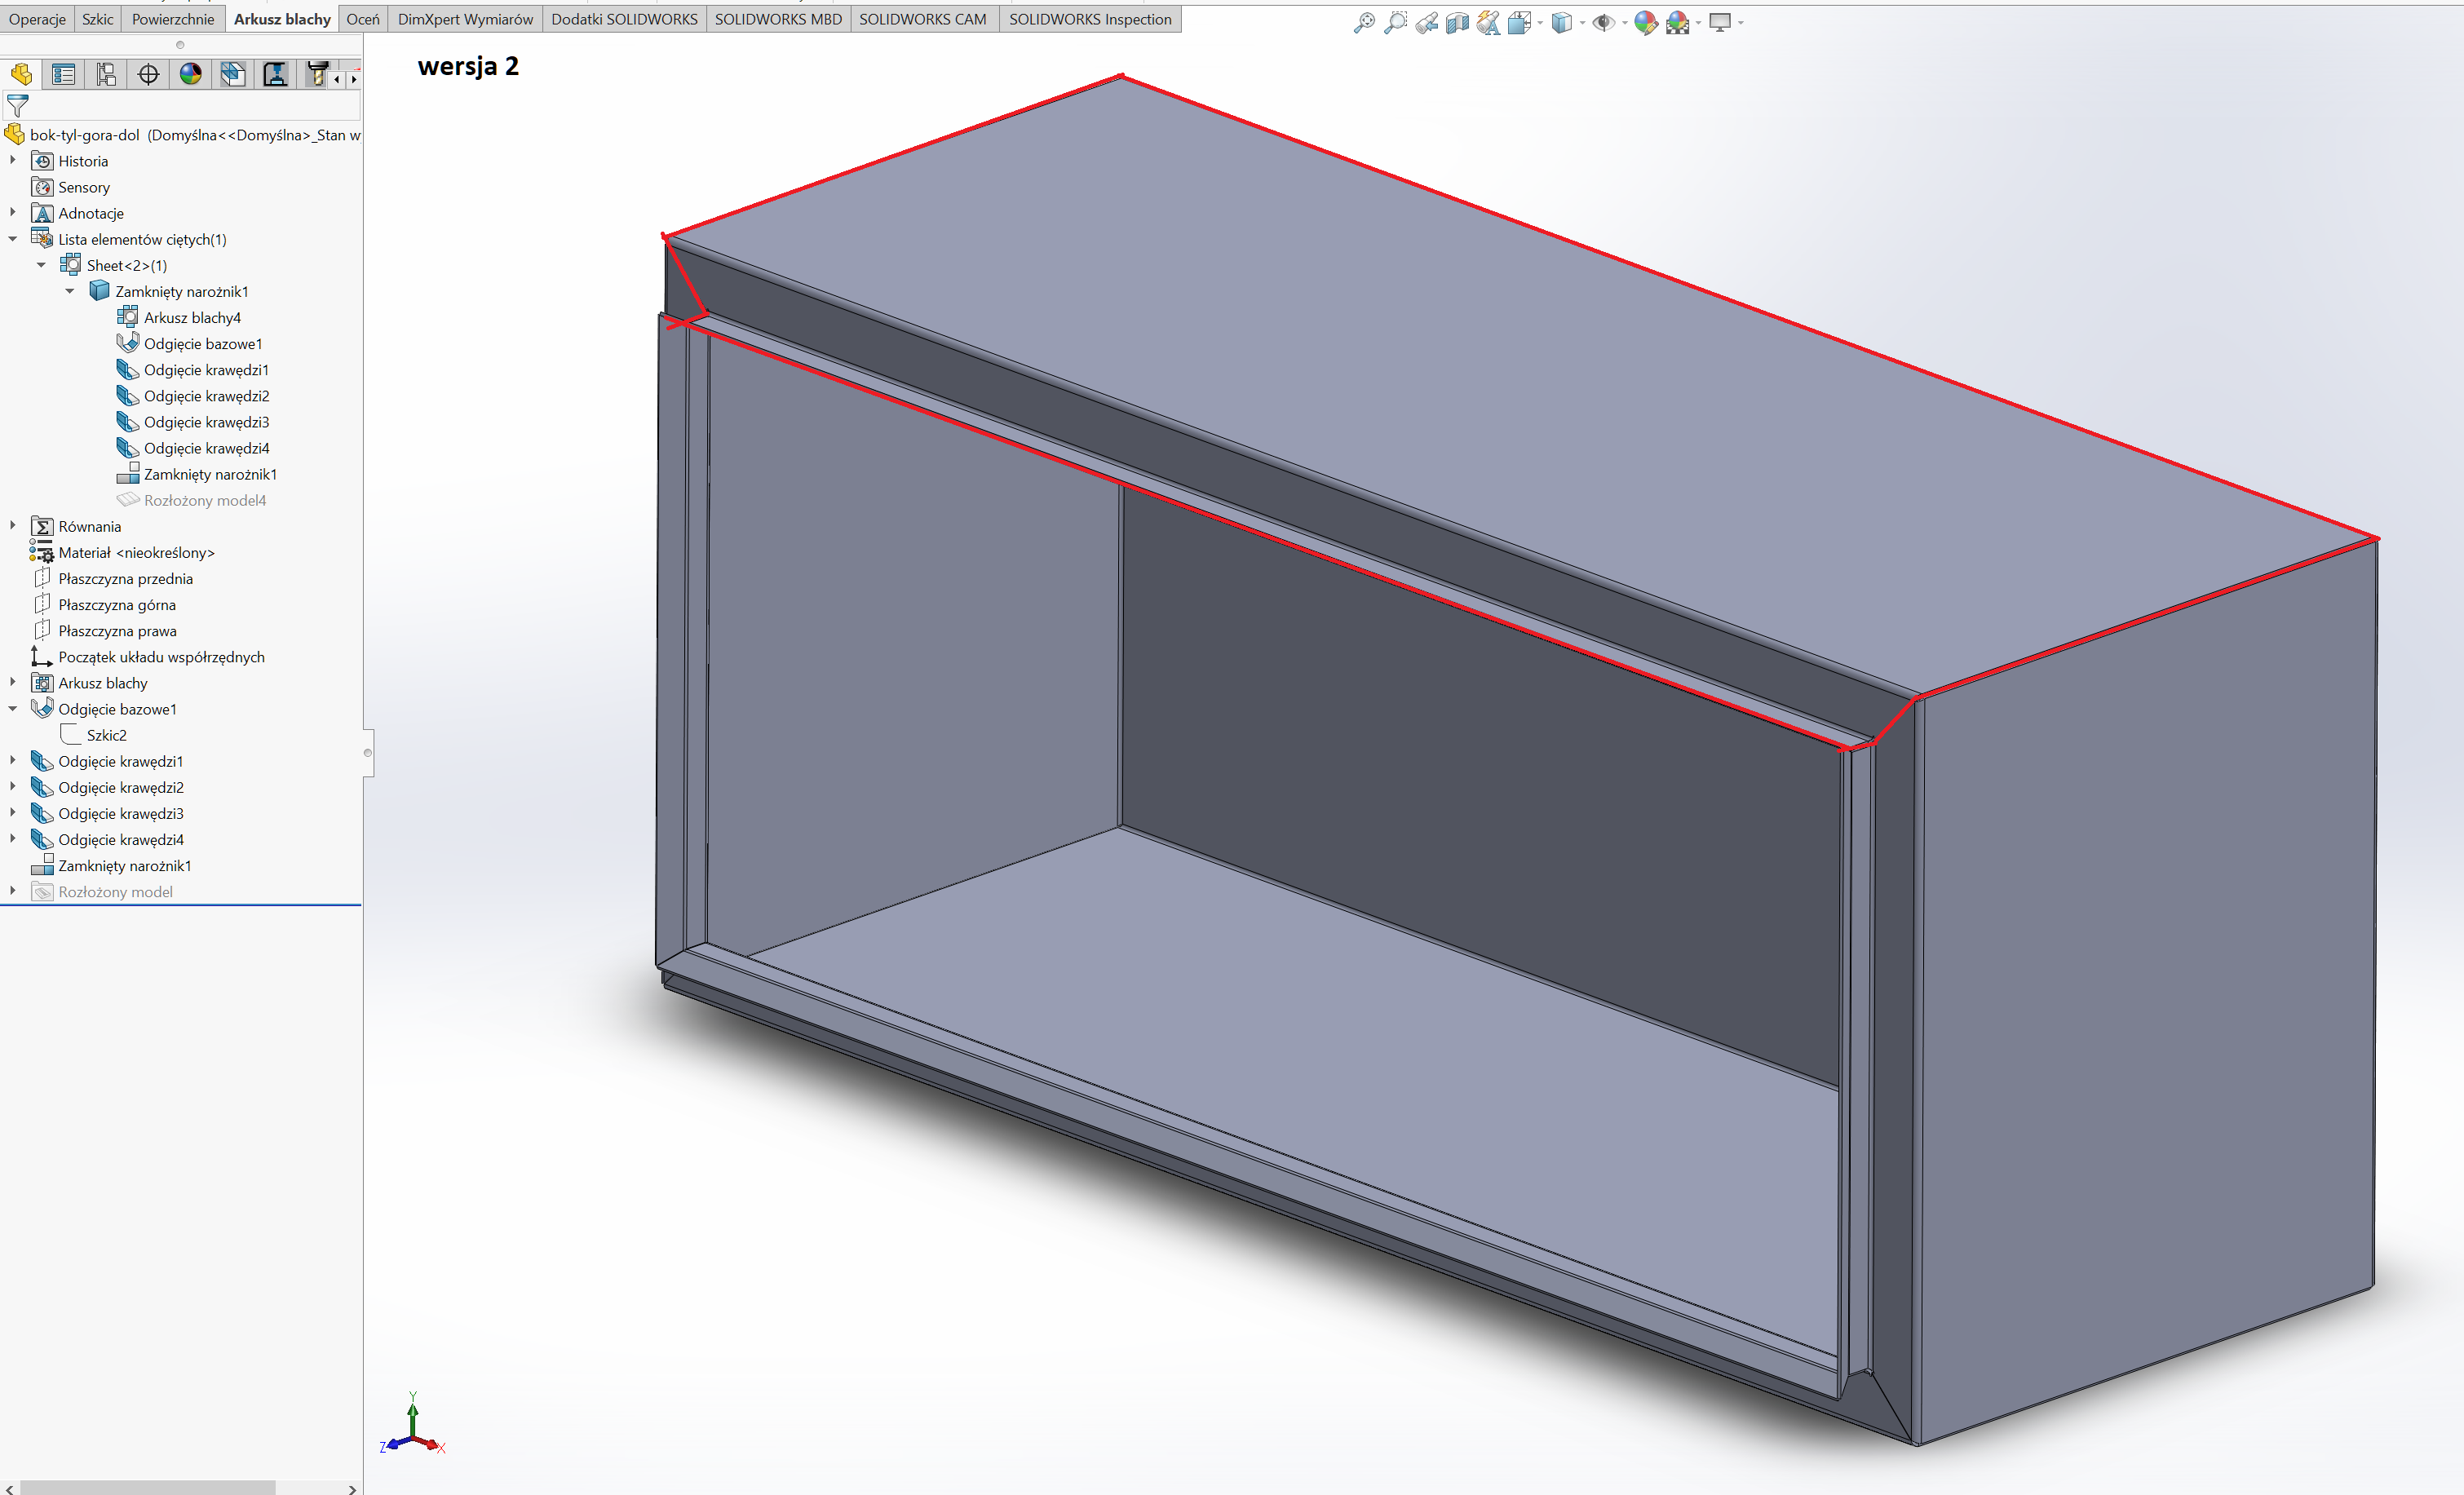Open View Orientation dropdown arrow

(x=1540, y=22)
